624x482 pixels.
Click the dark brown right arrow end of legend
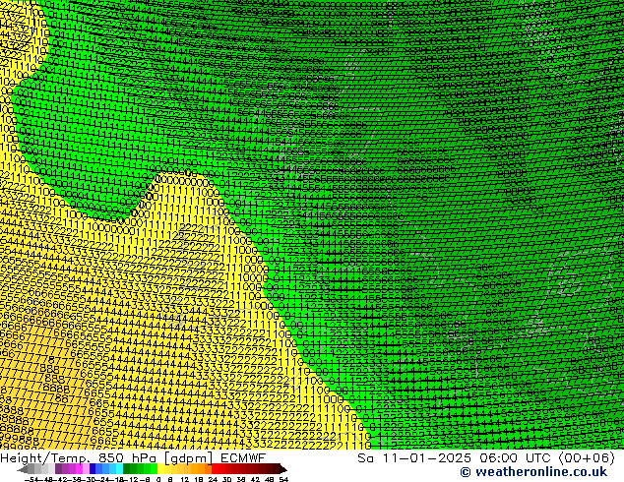(x=283, y=469)
